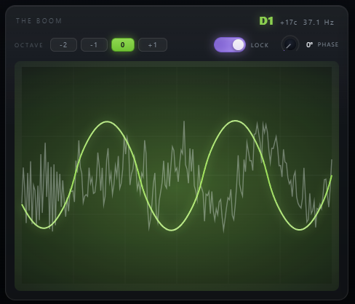
Task: Click the Phase knob
Action: pos(290,44)
